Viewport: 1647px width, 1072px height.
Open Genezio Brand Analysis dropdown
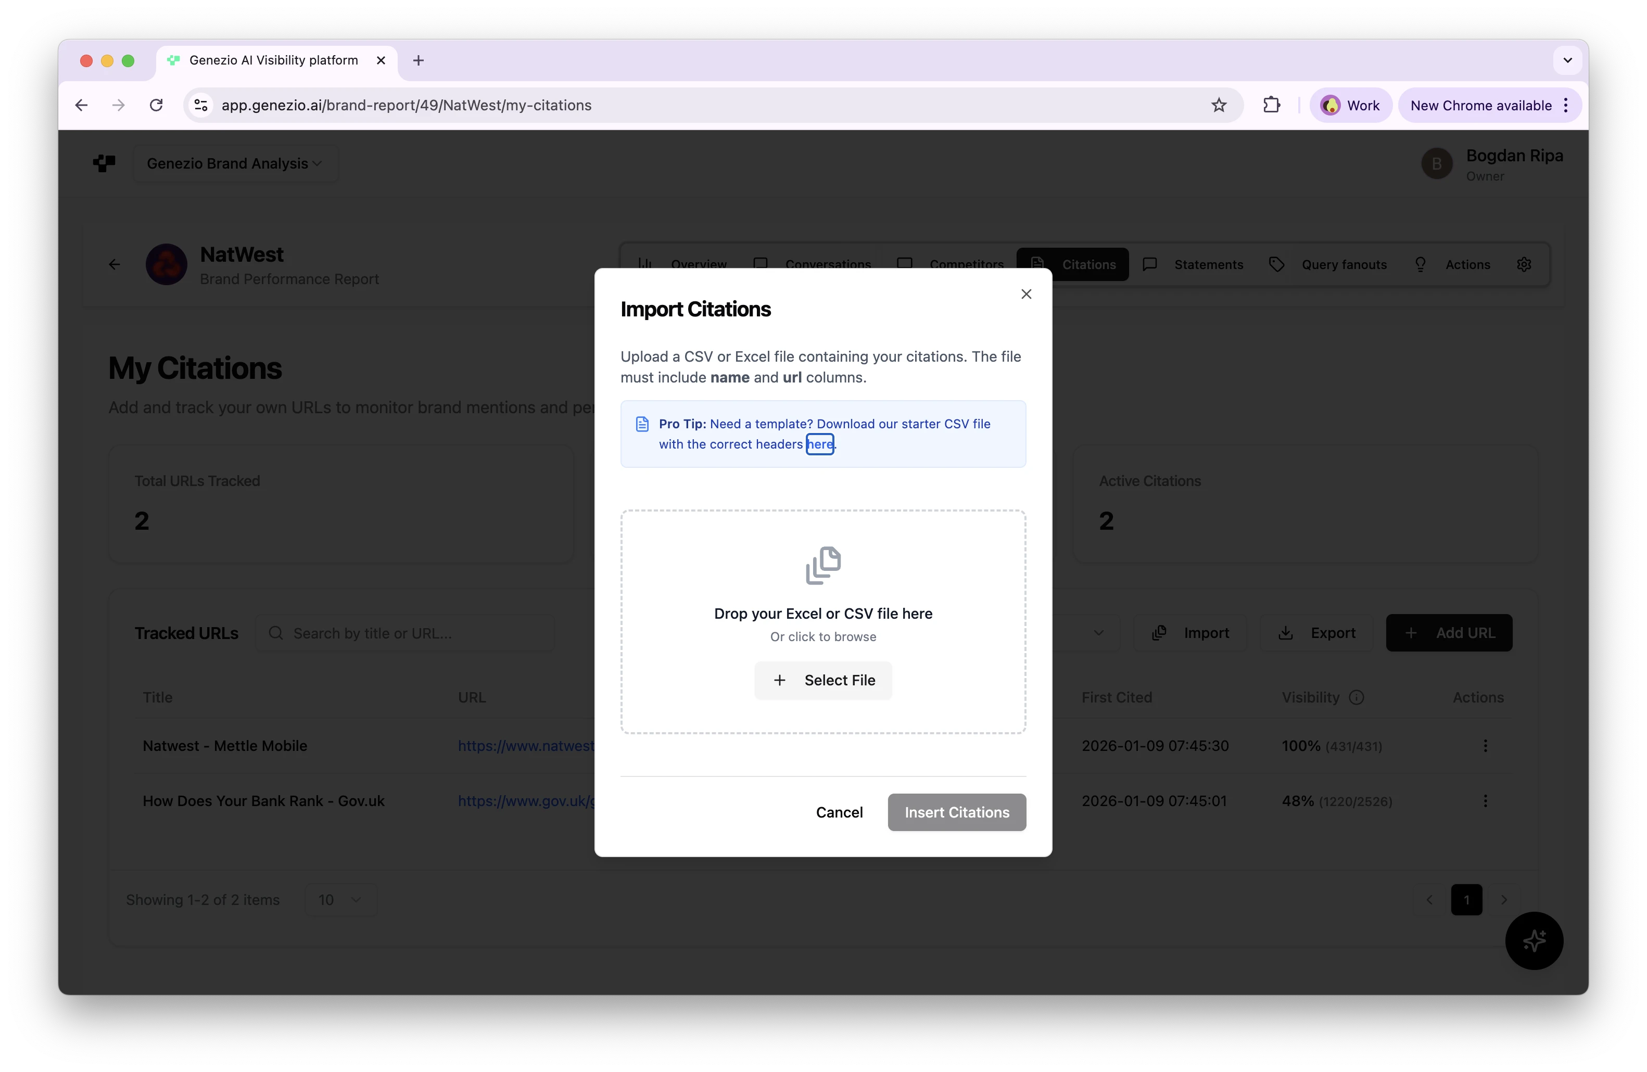pos(235,163)
